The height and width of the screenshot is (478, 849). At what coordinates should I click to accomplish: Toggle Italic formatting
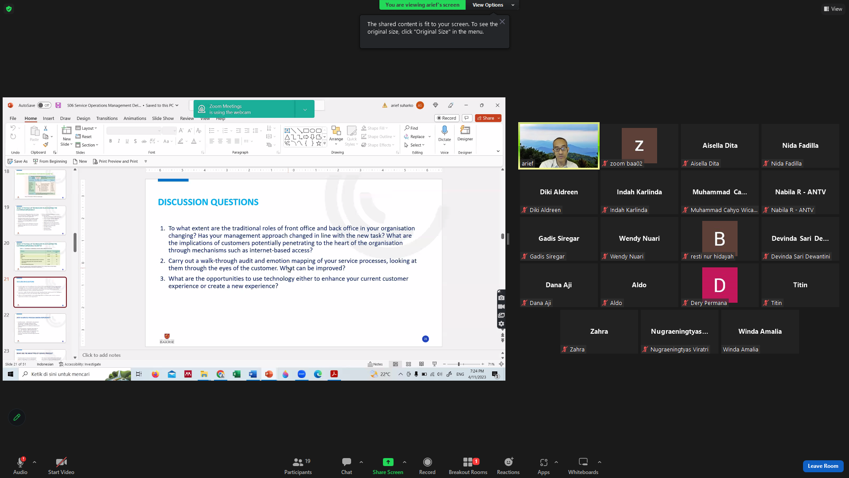119,141
